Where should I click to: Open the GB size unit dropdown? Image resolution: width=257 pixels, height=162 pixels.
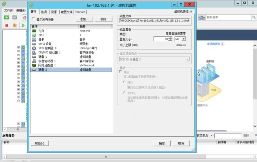tap(183, 39)
